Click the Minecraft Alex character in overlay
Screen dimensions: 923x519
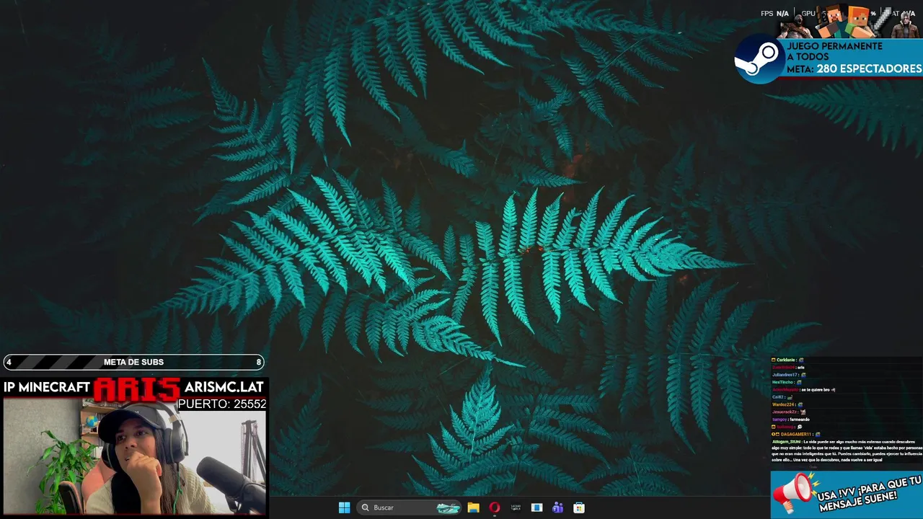click(x=860, y=22)
